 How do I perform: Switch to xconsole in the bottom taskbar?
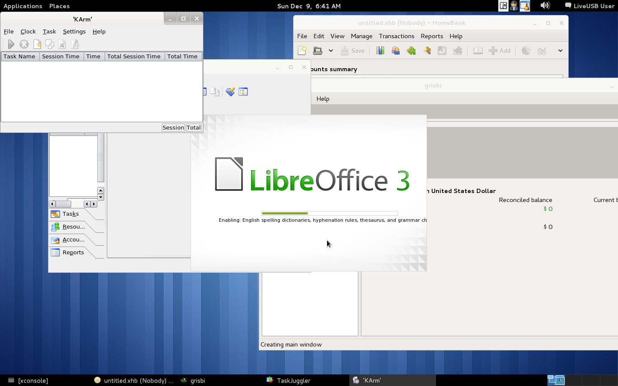pyautogui.click(x=28, y=380)
